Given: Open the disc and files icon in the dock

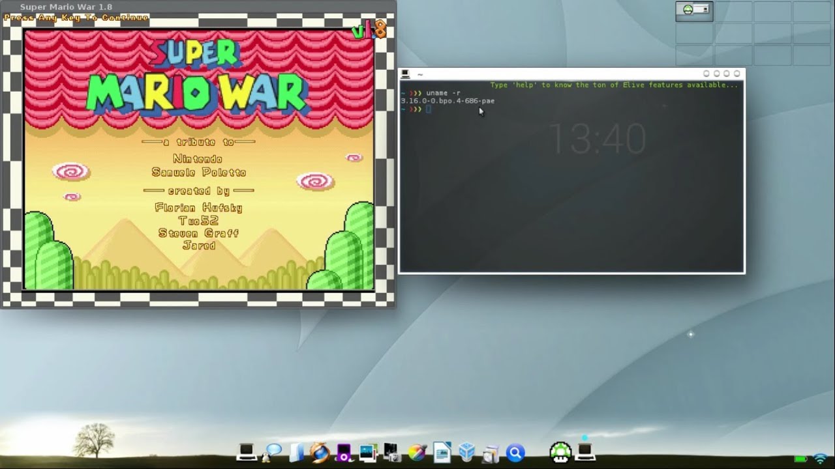Looking at the screenshot, I should 491,453.
